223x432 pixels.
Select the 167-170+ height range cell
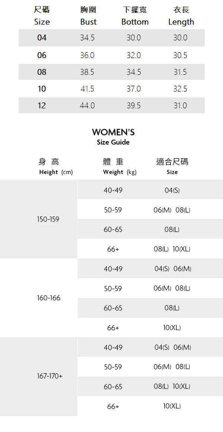coord(50,376)
